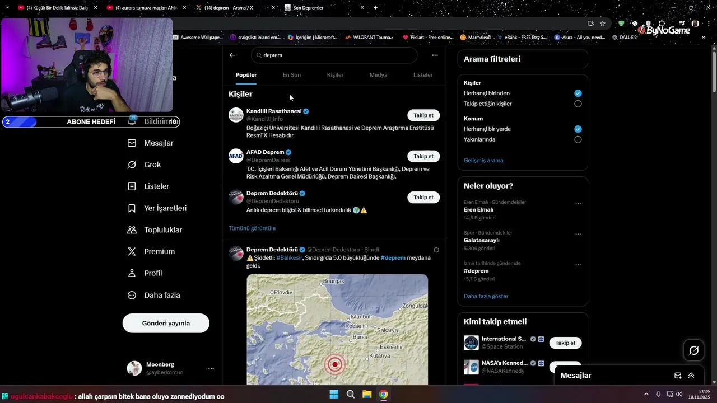Switch to the Son Depremler browser tab
Screen dimensions: 717x403
325,8
